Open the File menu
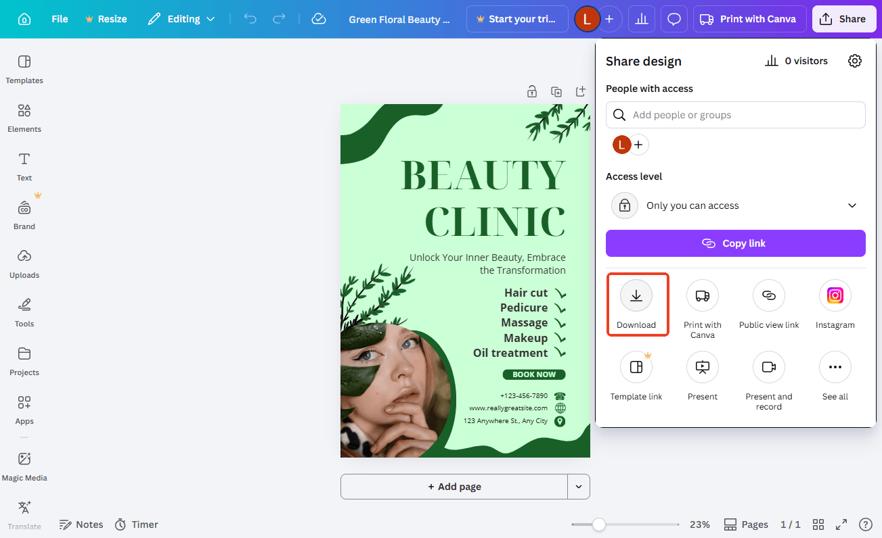882x538 pixels. click(x=60, y=19)
